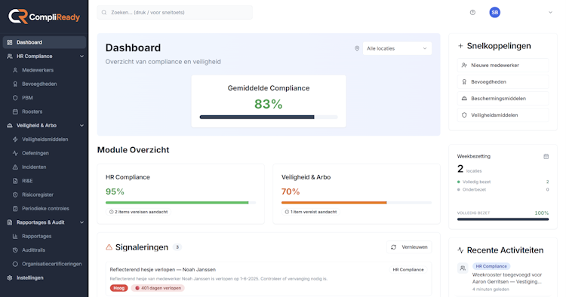Click the Gemiddelde Compliance progress bar

click(x=269, y=117)
